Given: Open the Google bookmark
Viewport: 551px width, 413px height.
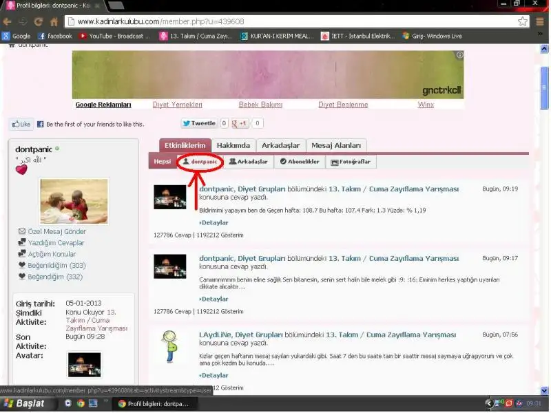Looking at the screenshot, I should pyautogui.click(x=16, y=36).
